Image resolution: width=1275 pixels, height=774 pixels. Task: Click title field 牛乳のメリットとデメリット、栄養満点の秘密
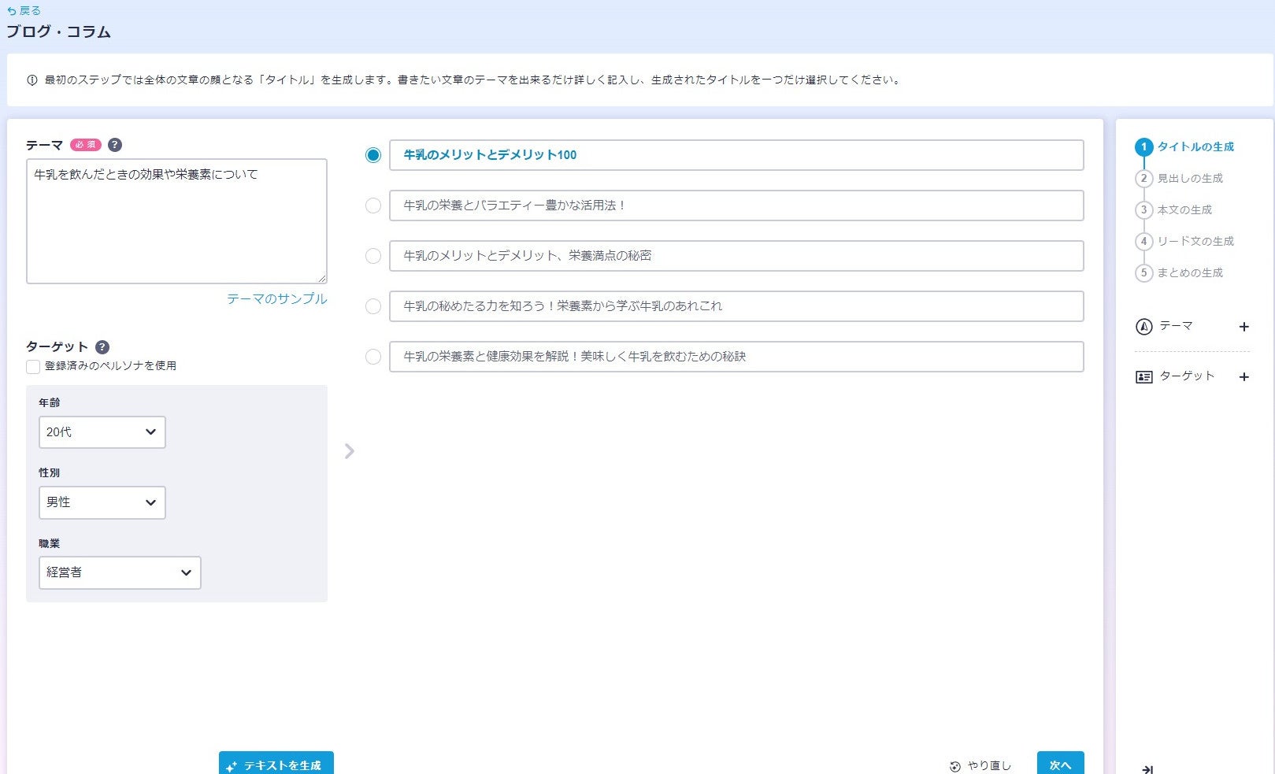point(736,256)
